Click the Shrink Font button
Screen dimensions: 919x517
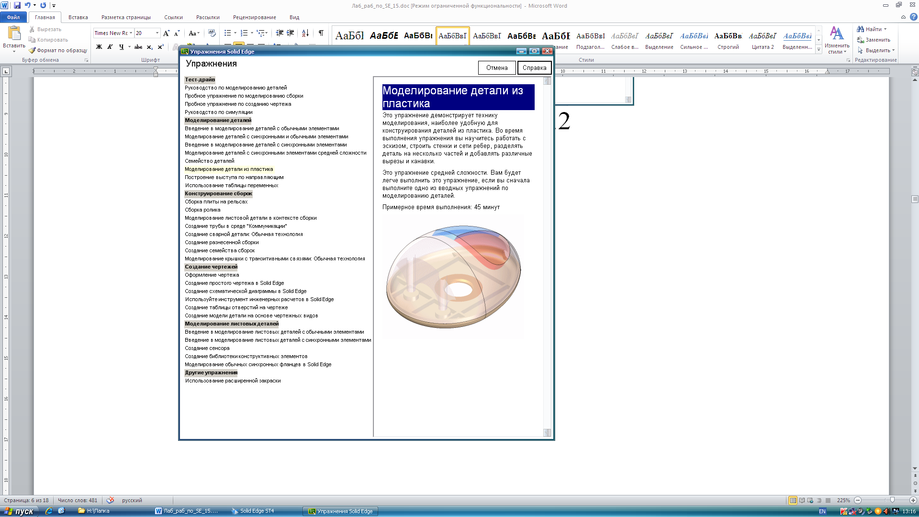(x=177, y=33)
